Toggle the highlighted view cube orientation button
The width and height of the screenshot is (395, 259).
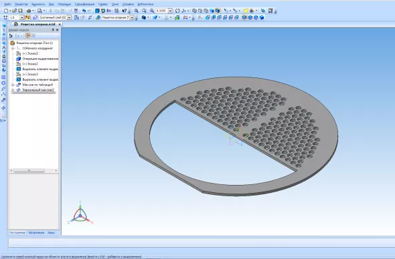[244, 17]
